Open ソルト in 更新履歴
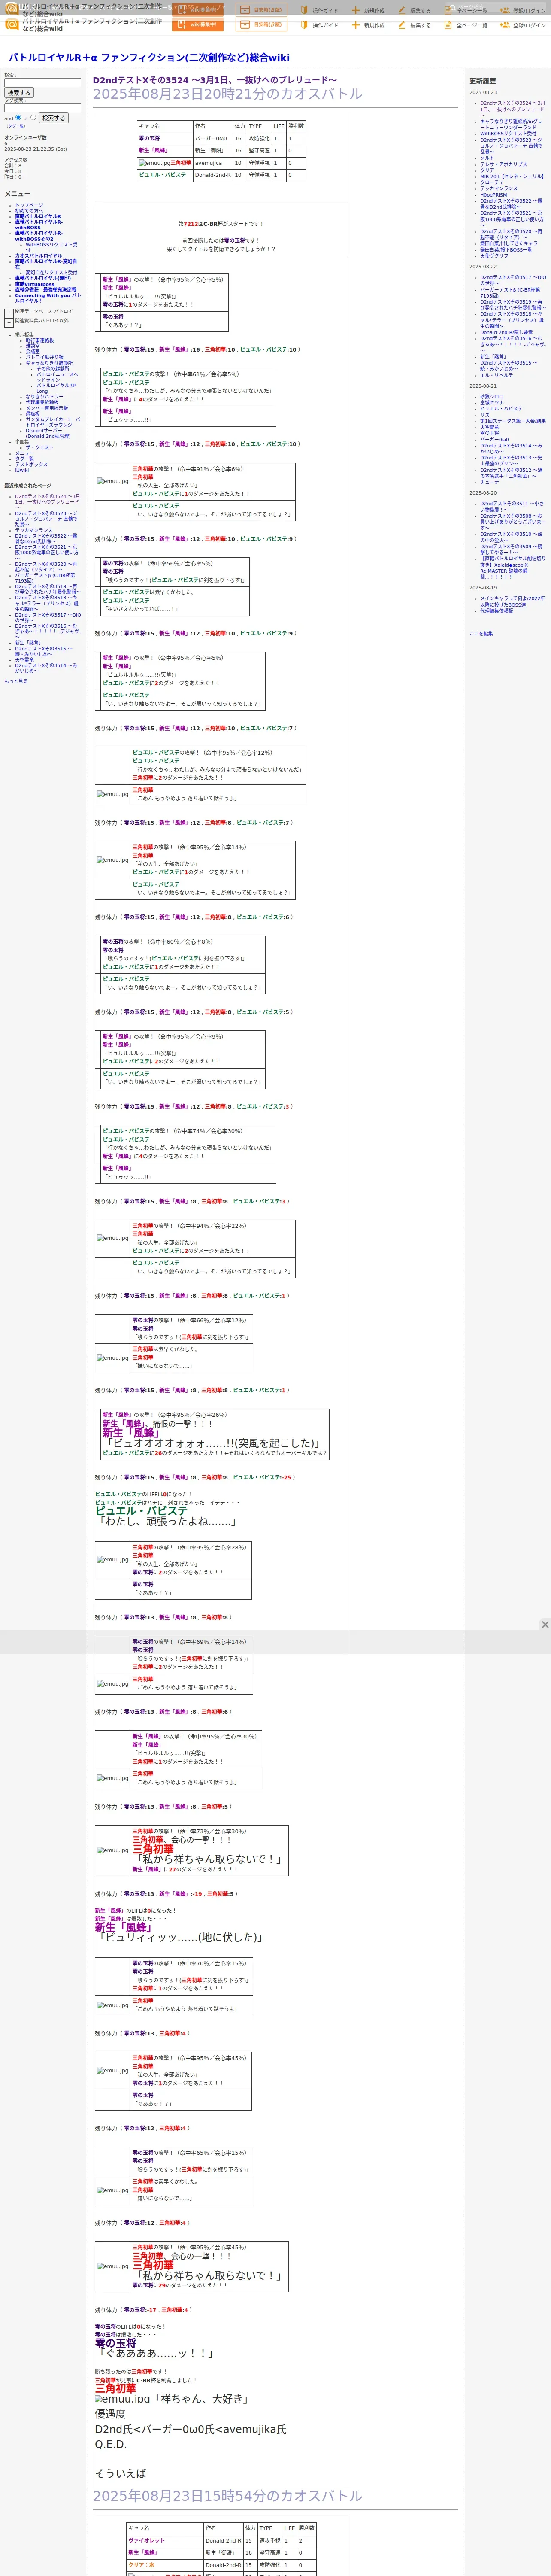551x2576 pixels. point(487,158)
